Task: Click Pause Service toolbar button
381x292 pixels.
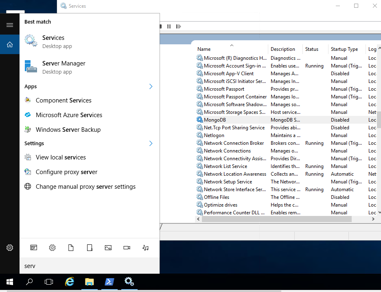Action: coord(169,26)
